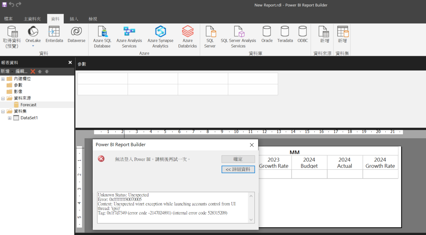This screenshot has width=426, height=235.
Task: Collapse the 資料集 tree node
Action: (x=3, y=111)
